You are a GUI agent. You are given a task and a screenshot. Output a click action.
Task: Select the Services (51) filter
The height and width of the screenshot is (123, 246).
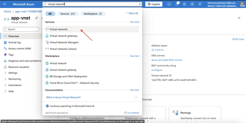[x=68, y=14]
